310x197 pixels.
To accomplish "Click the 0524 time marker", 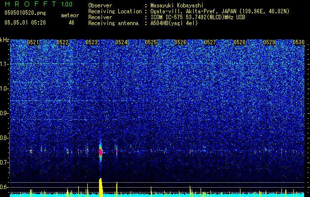I will (x=121, y=42).
